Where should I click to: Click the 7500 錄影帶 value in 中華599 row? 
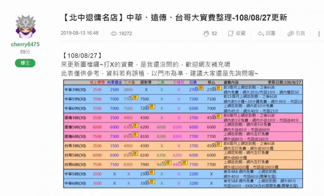144,99
